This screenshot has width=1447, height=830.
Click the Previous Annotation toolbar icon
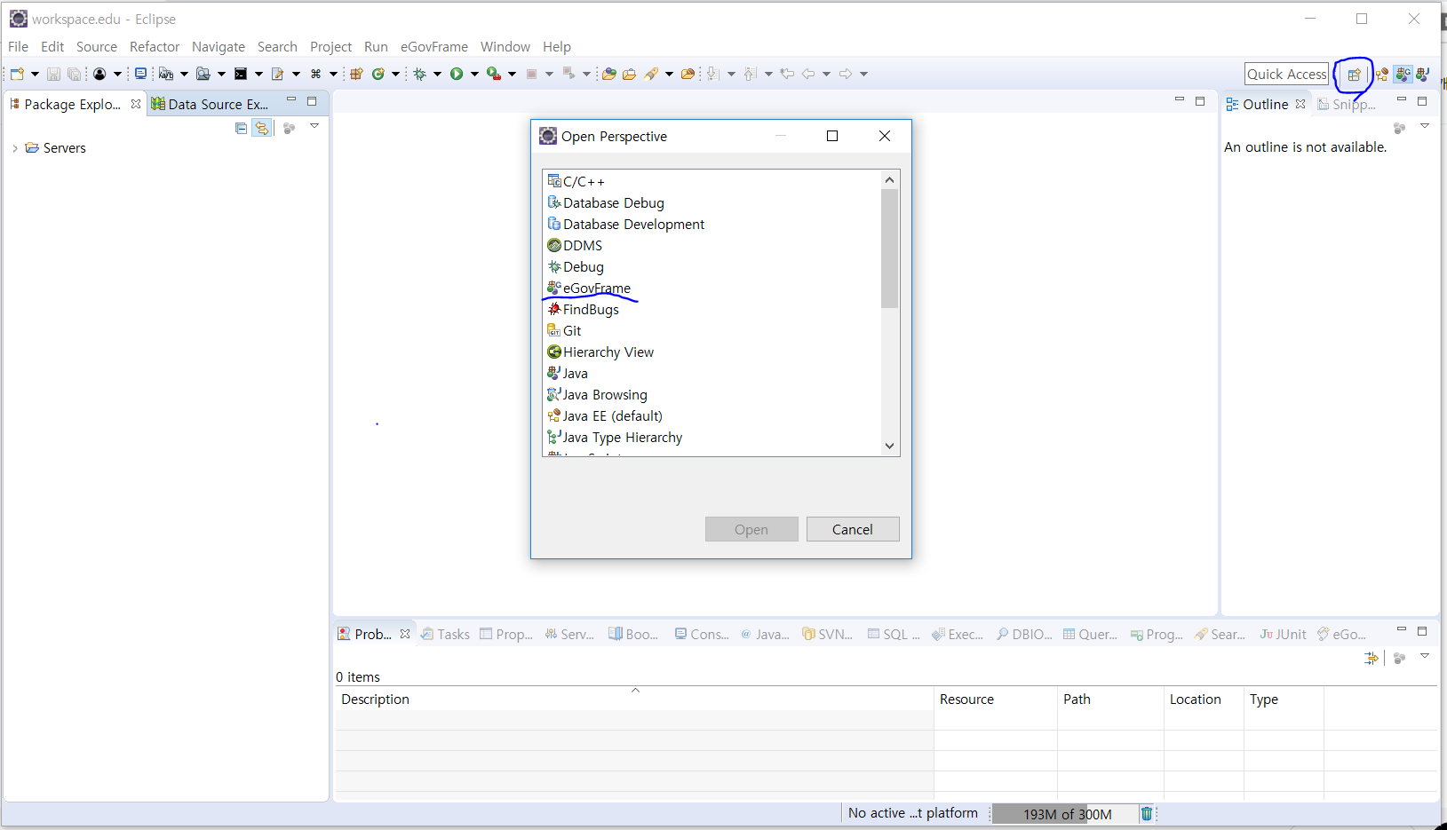point(750,74)
